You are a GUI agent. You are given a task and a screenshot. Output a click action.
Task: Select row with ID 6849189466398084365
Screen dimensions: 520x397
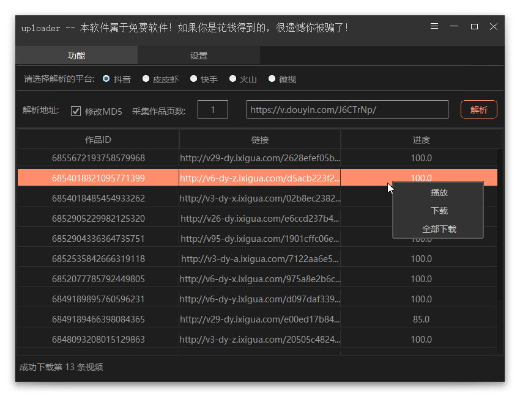click(x=98, y=319)
